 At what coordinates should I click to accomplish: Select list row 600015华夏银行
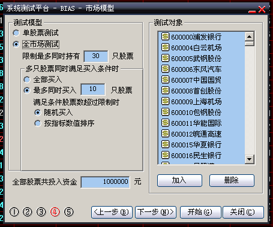[x=202, y=144]
